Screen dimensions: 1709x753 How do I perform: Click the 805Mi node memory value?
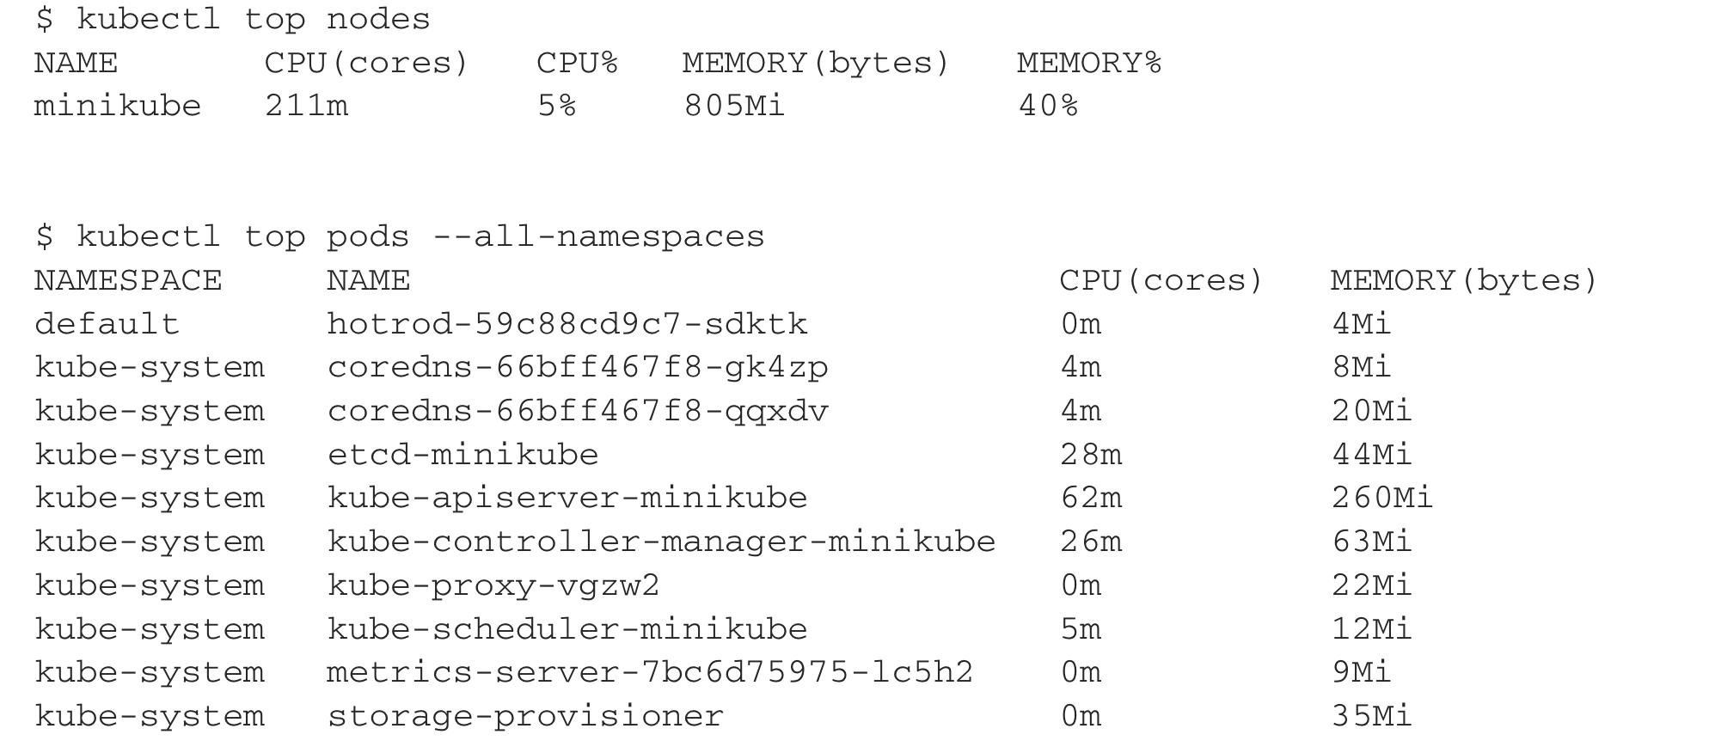tap(734, 106)
